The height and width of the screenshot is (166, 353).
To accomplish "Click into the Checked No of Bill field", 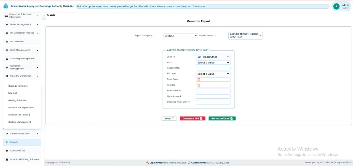I will 213,102.
